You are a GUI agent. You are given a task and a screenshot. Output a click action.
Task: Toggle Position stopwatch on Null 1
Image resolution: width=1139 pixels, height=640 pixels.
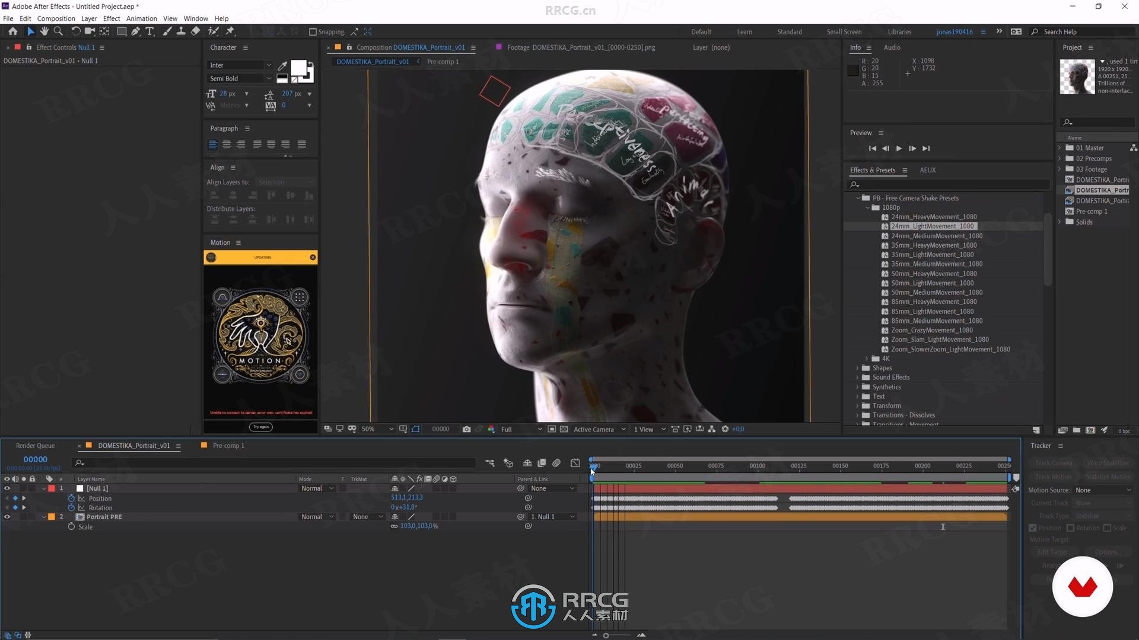point(72,498)
